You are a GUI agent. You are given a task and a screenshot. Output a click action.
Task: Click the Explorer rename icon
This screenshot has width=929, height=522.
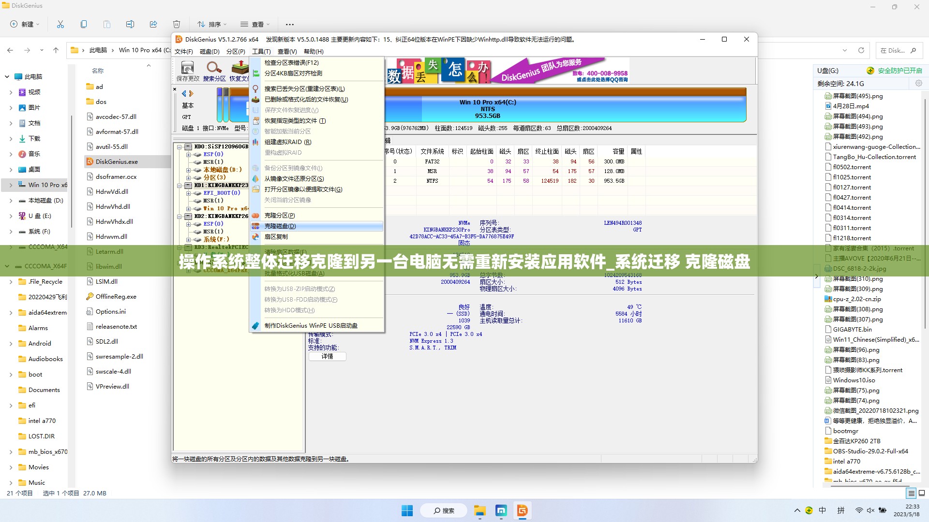pos(130,24)
